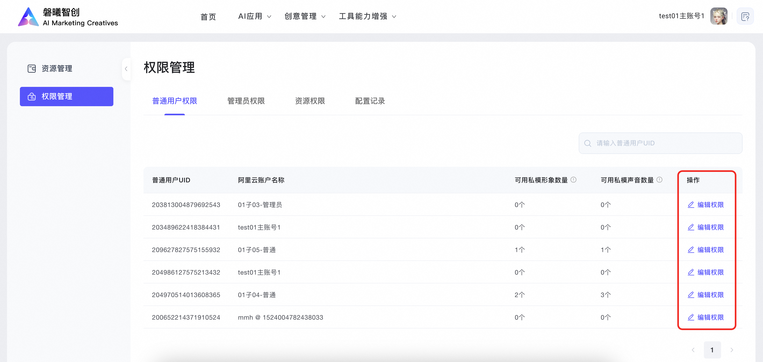Edit permissions for mmh @ 1524004782438033

point(705,317)
